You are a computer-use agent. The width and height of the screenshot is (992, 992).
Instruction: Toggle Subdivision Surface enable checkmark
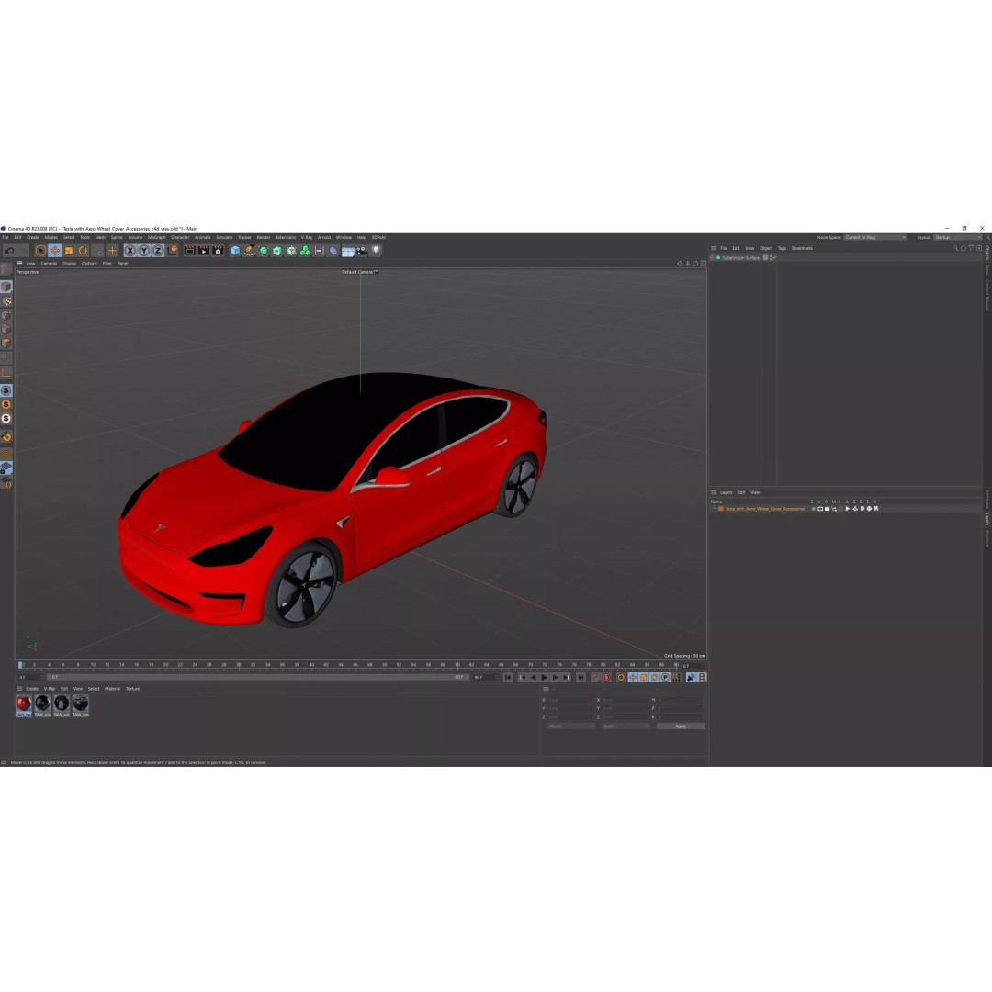(x=773, y=257)
